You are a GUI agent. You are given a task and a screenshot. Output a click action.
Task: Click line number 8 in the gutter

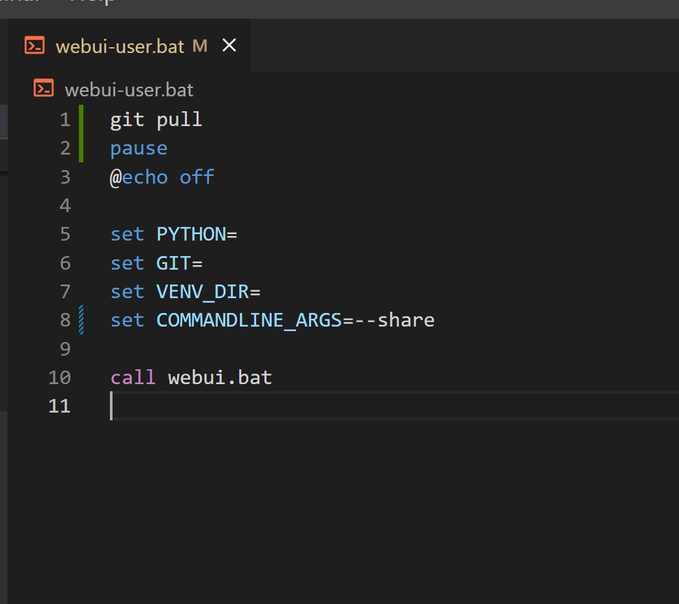tap(65, 320)
